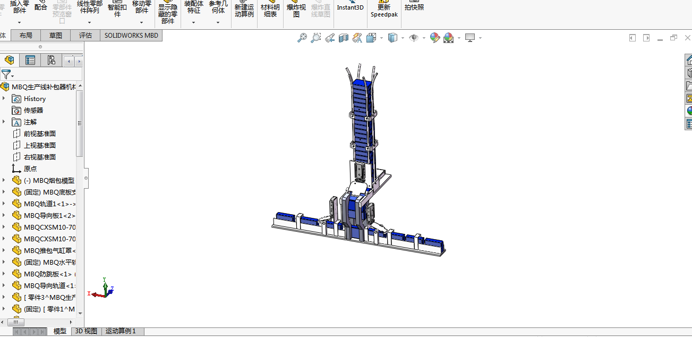Open the Display Style dropdown arrow
The image size is (692, 337).
click(403, 38)
